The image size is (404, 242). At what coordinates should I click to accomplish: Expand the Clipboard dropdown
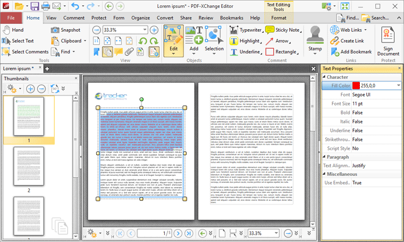coord(85,41)
